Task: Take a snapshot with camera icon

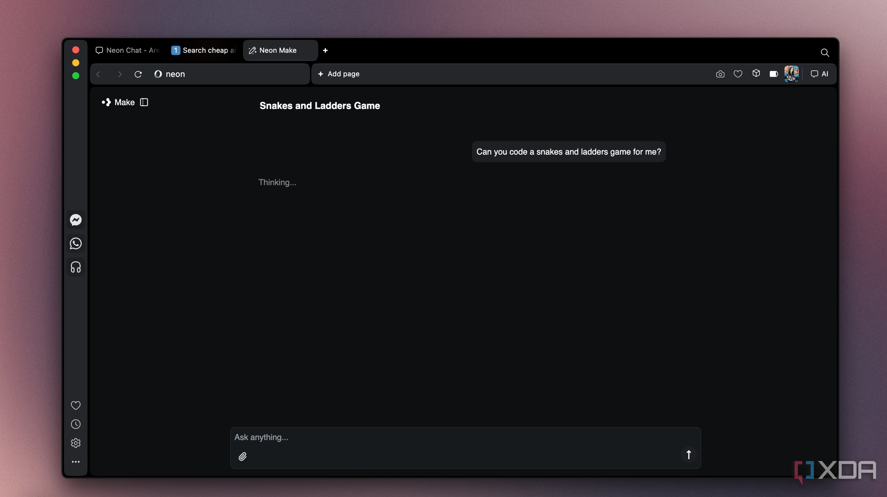Action: click(x=720, y=74)
